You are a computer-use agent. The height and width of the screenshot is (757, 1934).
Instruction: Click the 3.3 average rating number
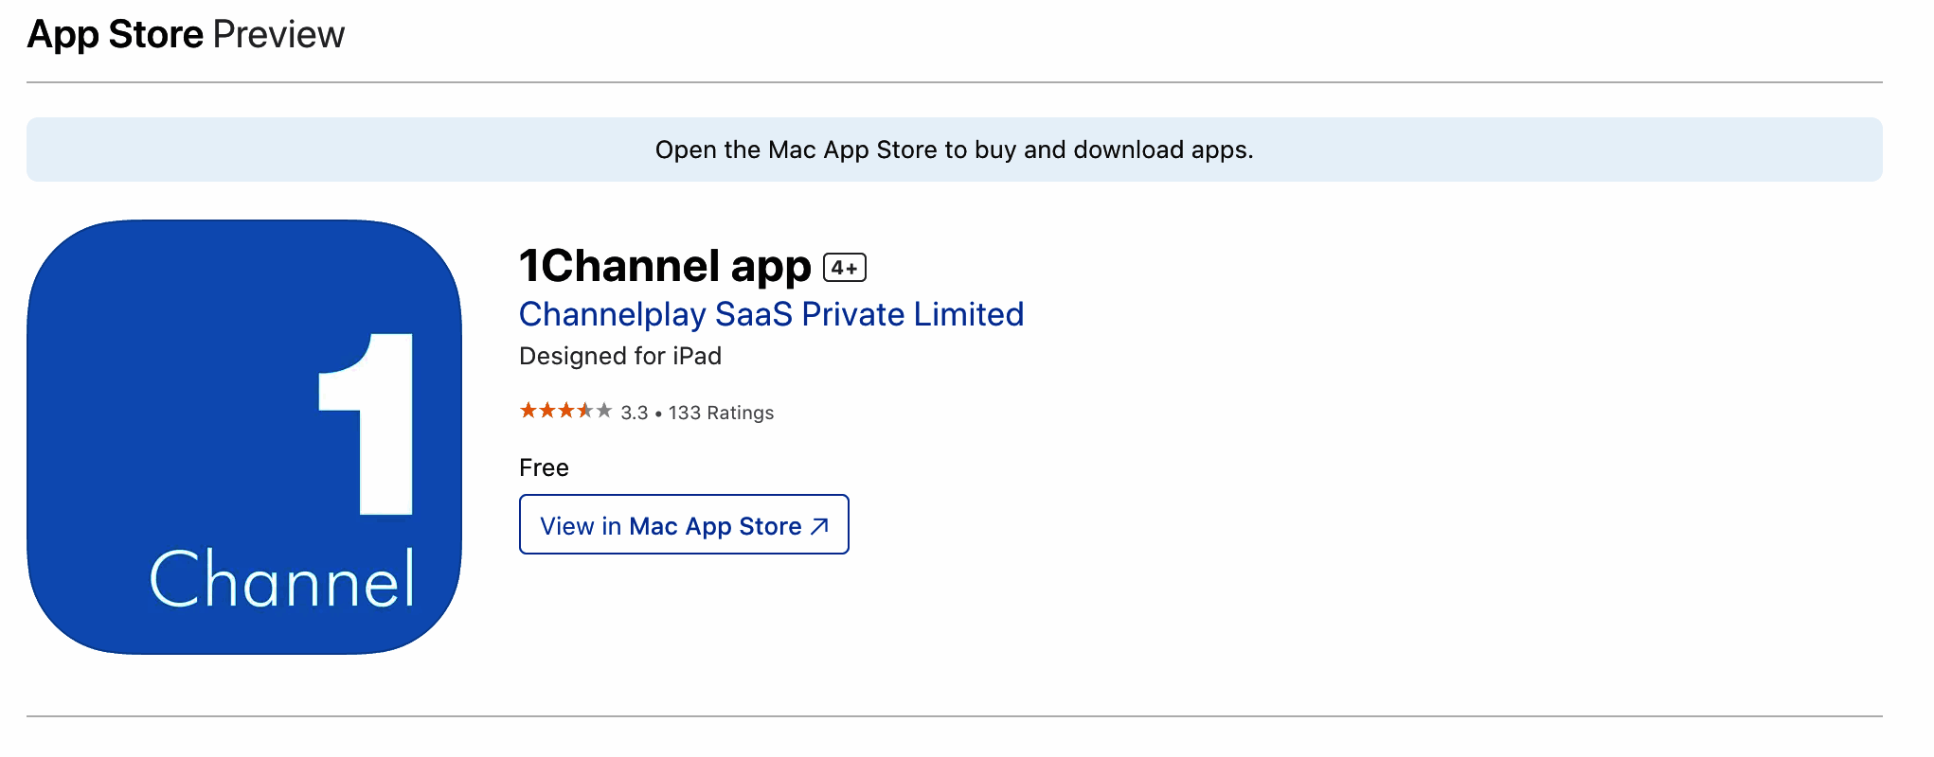pos(635,413)
